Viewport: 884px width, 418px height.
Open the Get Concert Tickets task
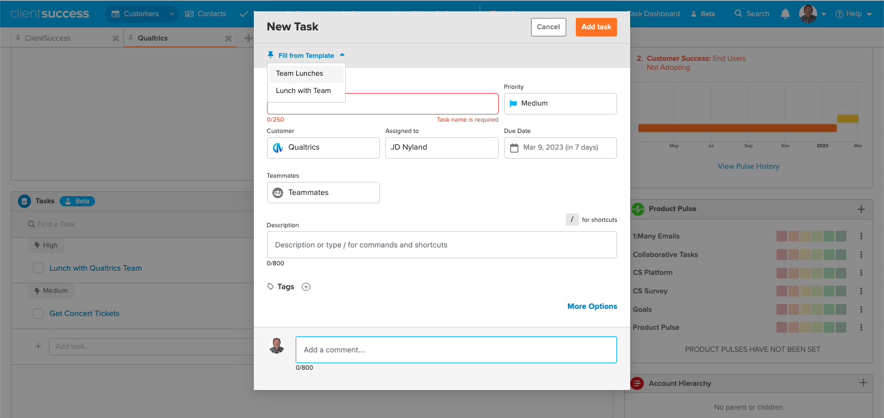(84, 314)
